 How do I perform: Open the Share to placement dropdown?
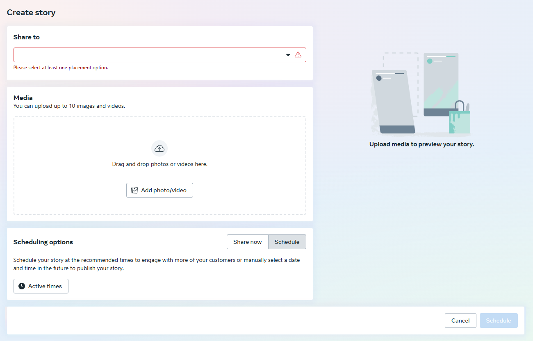(160, 55)
